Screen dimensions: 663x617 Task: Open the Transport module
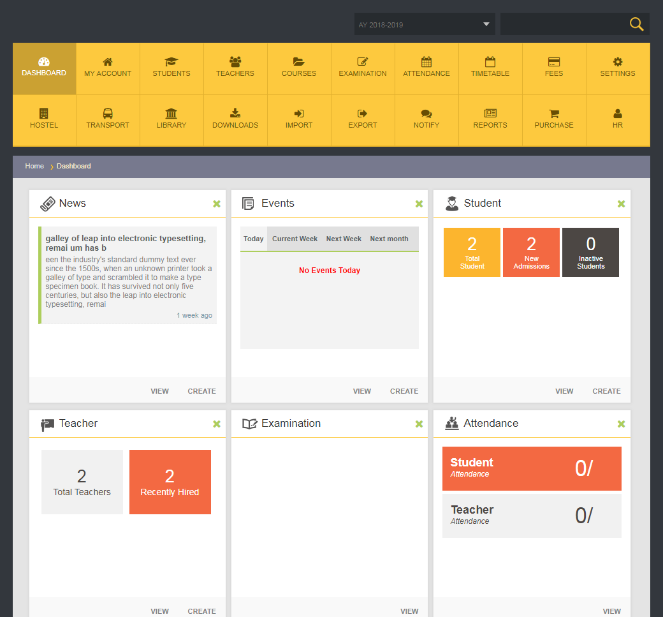click(x=107, y=120)
